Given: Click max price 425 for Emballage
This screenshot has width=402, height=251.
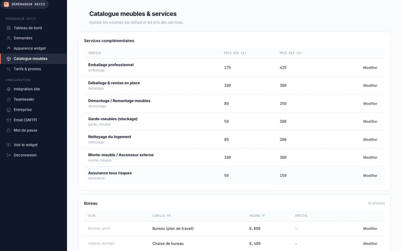Looking at the screenshot, I should pyautogui.click(x=283, y=68).
